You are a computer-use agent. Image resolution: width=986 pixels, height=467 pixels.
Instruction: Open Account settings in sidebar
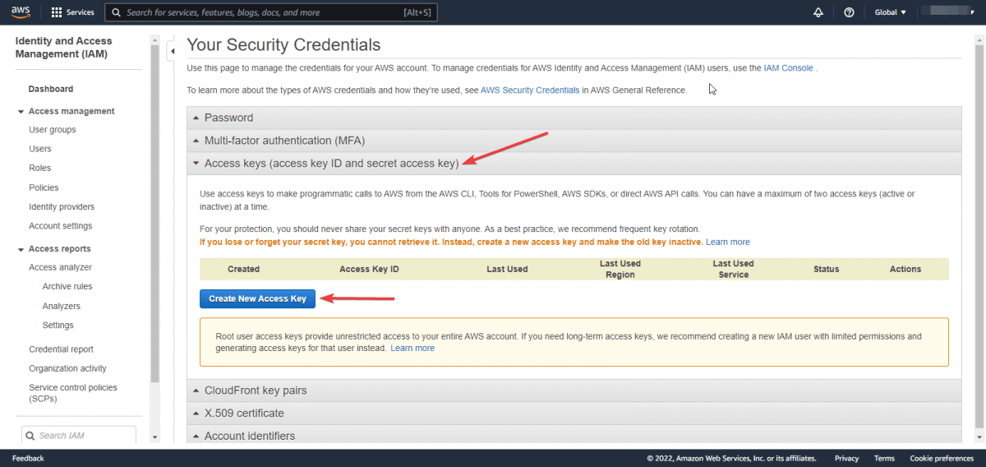[60, 226]
